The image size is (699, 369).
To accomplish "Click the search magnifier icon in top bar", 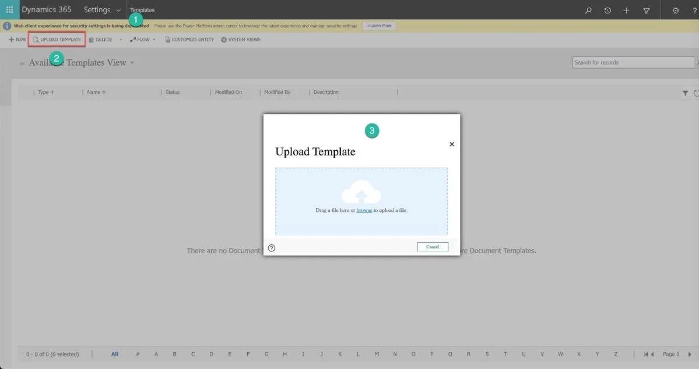I will 588,10.
